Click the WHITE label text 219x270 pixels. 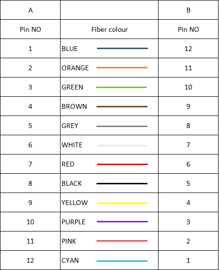(72, 145)
